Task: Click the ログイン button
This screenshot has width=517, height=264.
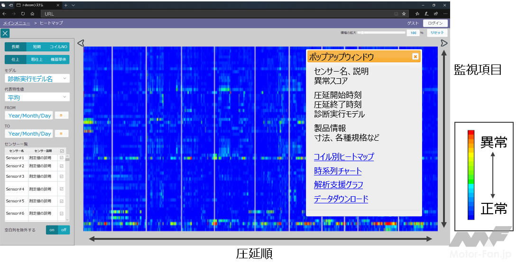Action: click(435, 23)
